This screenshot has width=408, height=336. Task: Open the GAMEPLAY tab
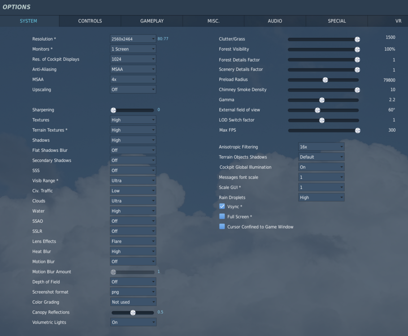tap(152, 21)
